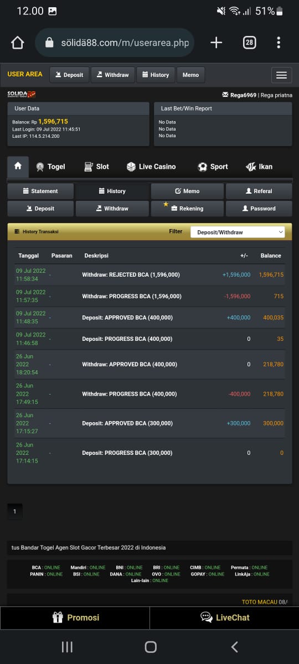Tap the Solida88 logo
The image size is (299, 664).
tap(22, 95)
